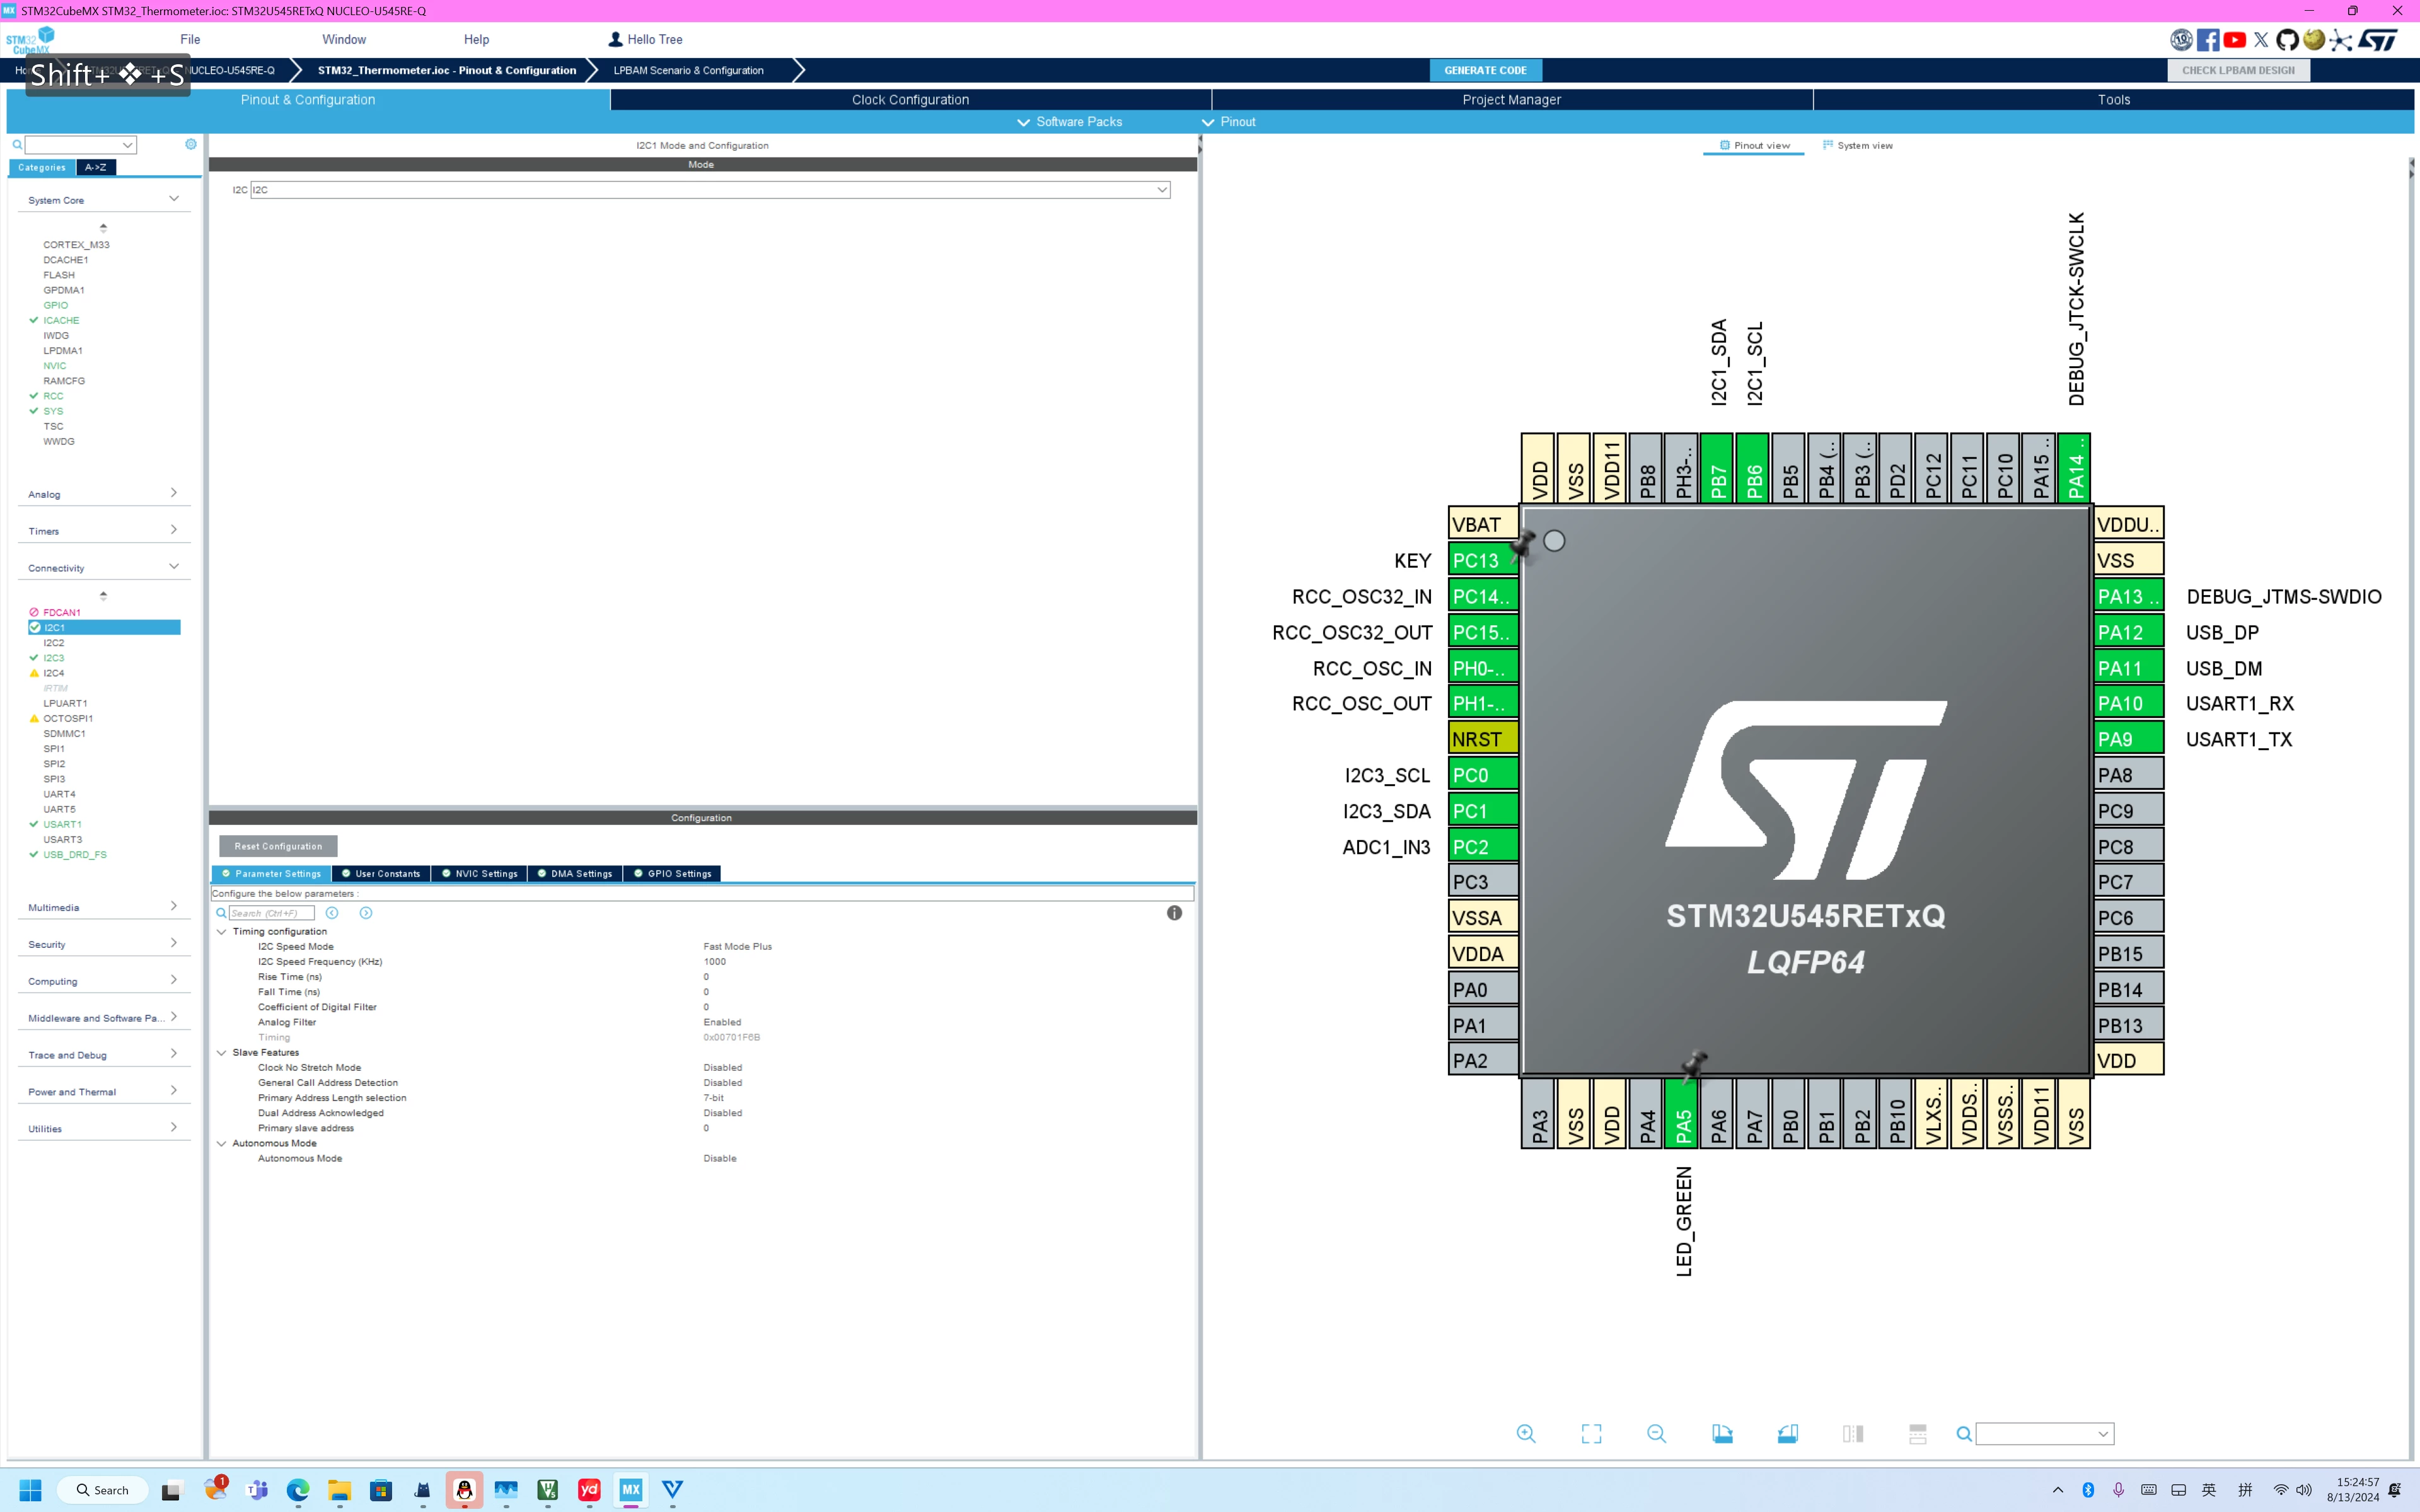
Task: Select PC13 KEY pin on the chip
Action: [1483, 560]
